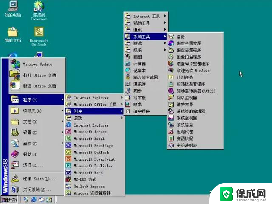
Task: Click the 记事本 notepad icon
Action: (x=128, y=71)
